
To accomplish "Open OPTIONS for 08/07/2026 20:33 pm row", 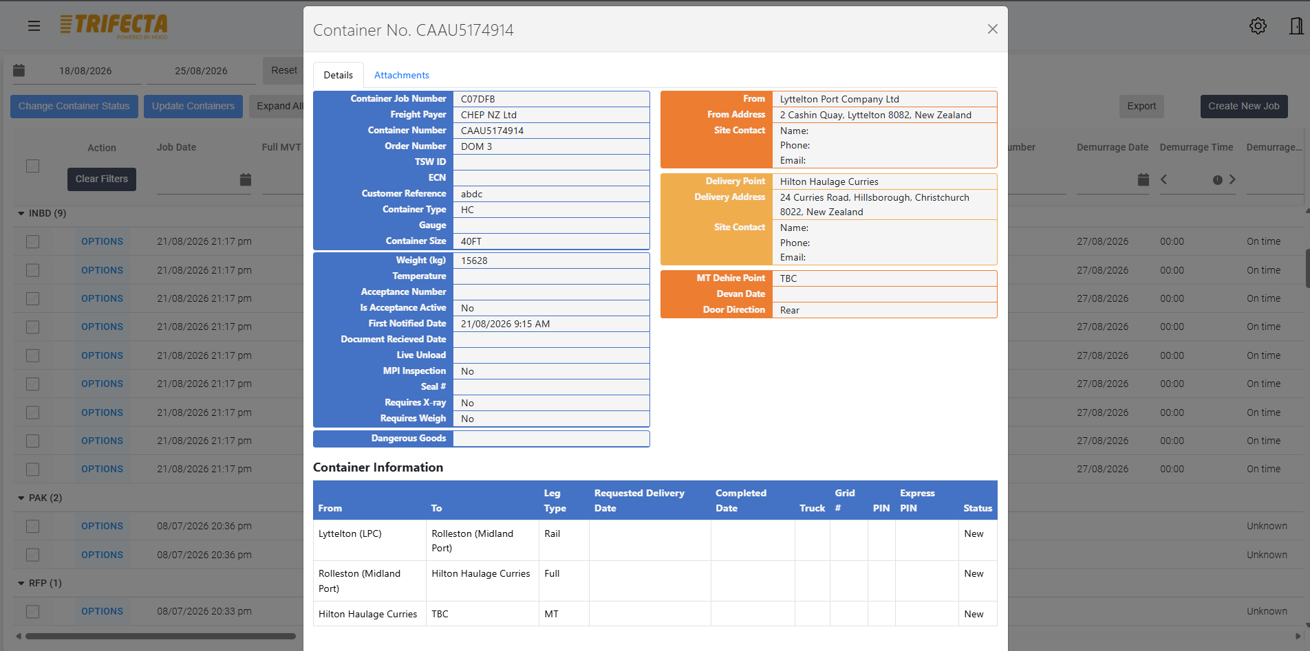I will pos(102,611).
